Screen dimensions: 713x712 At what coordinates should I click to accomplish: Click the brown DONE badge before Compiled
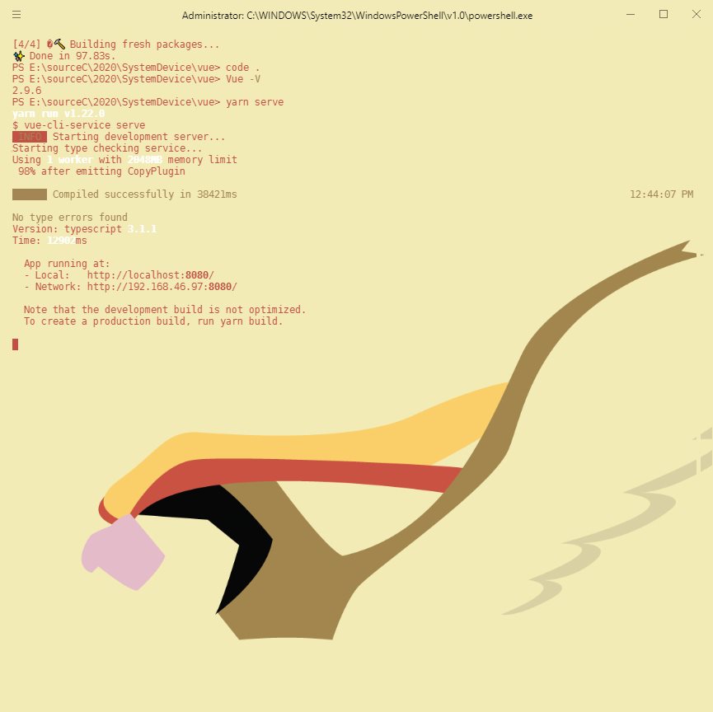[x=30, y=194]
